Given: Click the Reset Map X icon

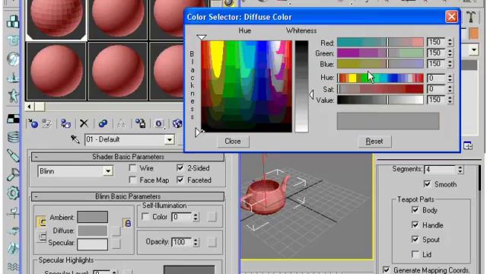Looking at the screenshot, I should pos(84,123).
